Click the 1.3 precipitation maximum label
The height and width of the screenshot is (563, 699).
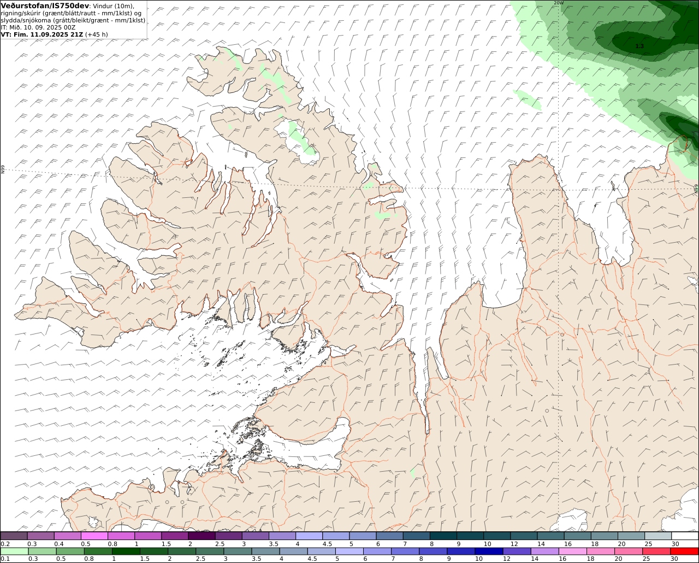tap(639, 46)
